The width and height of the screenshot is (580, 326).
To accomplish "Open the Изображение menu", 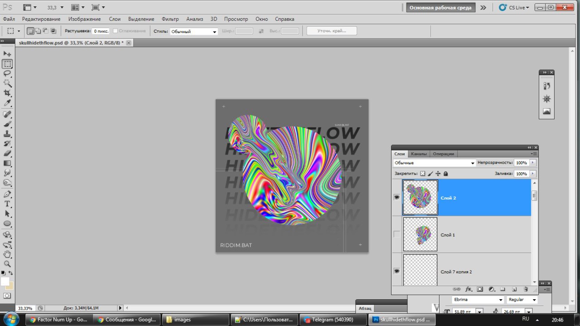I will pos(84,19).
